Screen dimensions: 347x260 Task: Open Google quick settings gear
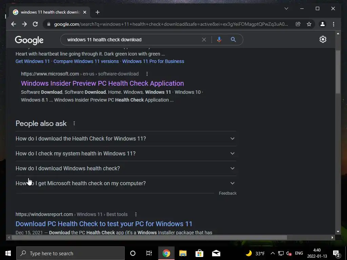pyautogui.click(x=323, y=39)
